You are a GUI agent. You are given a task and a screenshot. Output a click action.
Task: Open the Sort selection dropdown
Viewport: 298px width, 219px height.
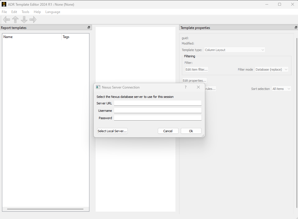tap(281, 89)
